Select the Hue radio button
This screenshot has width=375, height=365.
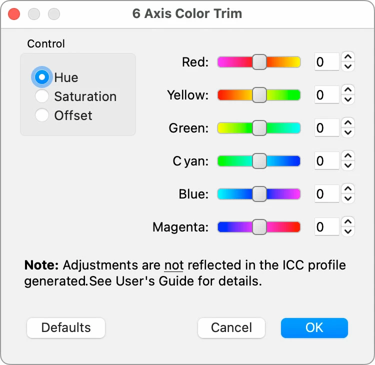pos(42,77)
